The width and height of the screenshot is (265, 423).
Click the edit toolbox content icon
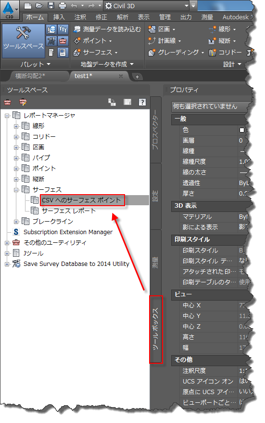[x=23, y=102]
